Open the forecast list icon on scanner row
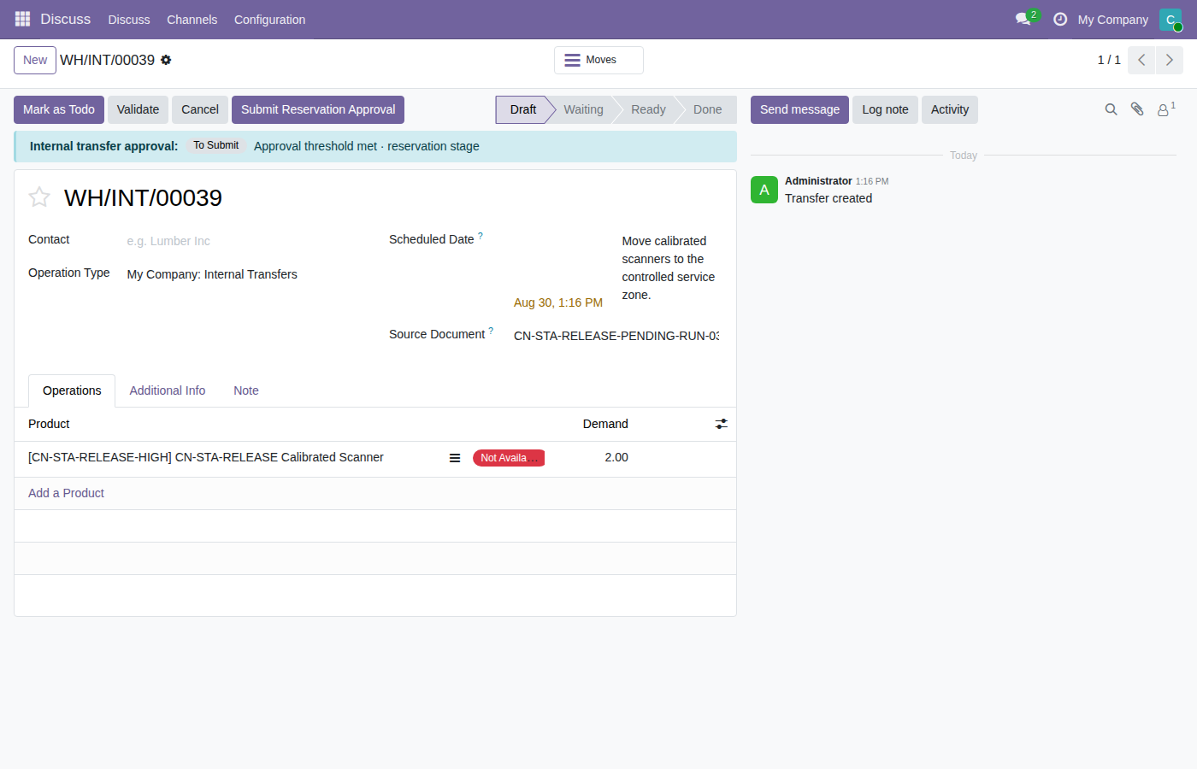Viewport: 1197px width, 769px height. click(x=455, y=458)
